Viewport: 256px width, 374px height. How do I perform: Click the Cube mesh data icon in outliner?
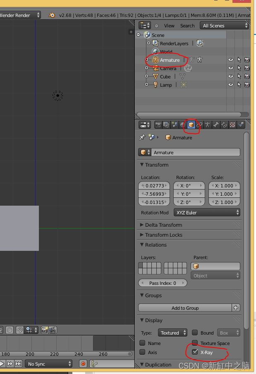pos(182,77)
